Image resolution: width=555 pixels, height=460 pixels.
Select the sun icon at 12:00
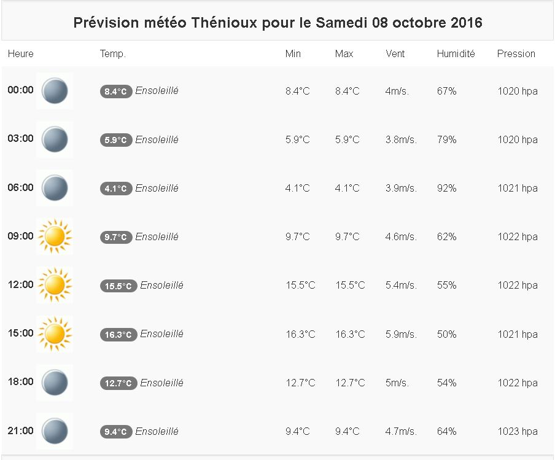55,285
